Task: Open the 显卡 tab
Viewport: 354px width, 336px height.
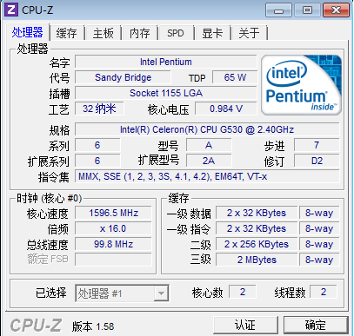Action: tap(212, 33)
